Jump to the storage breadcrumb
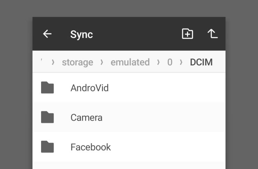 (78, 62)
